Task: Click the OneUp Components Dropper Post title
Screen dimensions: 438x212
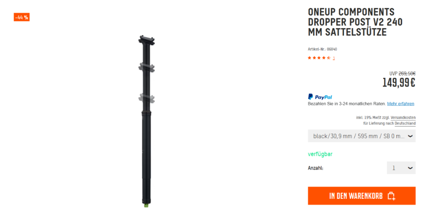Action: click(355, 22)
